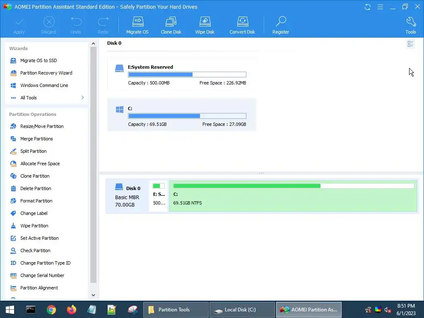
Task: Toggle the disk list view mode icon
Action: pyautogui.click(x=410, y=44)
